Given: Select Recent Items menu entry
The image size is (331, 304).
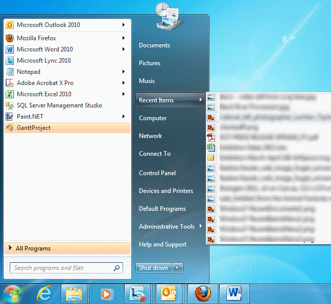Looking at the screenshot, I should click(x=170, y=100).
